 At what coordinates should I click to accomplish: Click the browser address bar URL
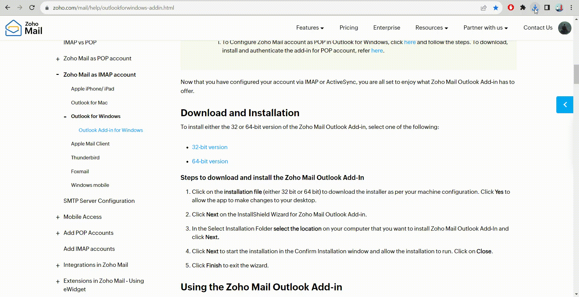point(113,8)
